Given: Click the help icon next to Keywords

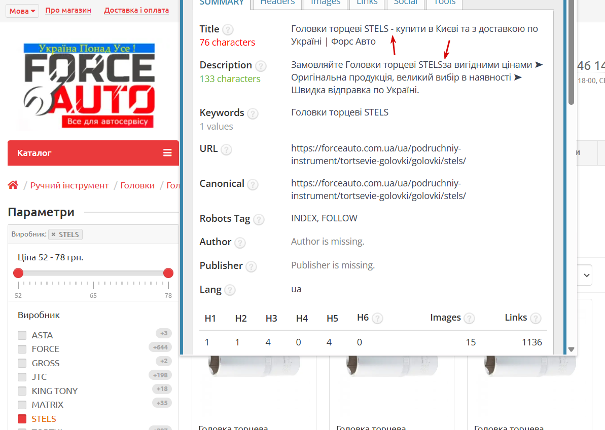Looking at the screenshot, I should pyautogui.click(x=253, y=113).
